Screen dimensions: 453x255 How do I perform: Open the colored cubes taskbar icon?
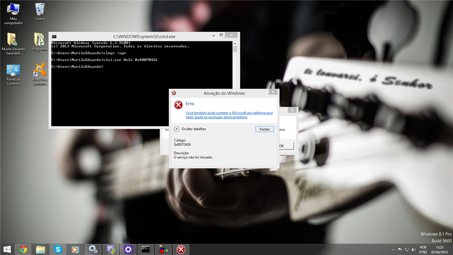point(163,249)
